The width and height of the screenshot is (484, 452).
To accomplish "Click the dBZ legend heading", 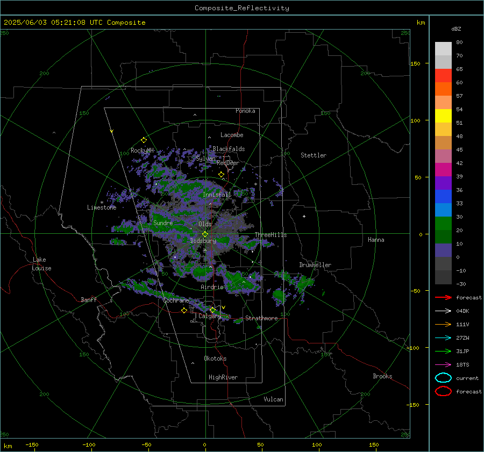I will (x=456, y=29).
